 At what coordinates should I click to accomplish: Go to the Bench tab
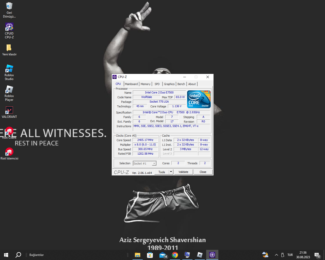pyautogui.click(x=181, y=84)
